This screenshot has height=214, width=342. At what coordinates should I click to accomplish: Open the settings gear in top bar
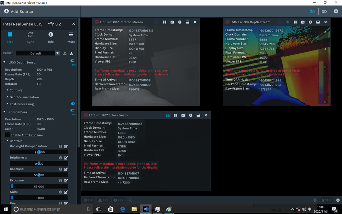336,11
